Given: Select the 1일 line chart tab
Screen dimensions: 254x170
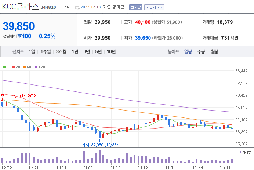Looking at the screenshot, I should pos(32,51).
